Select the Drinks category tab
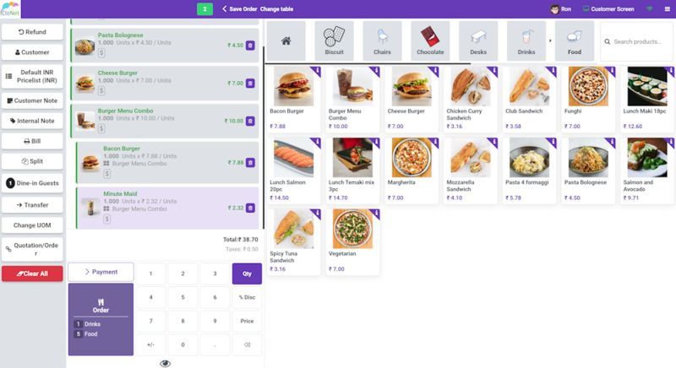This screenshot has height=368, width=676. tap(526, 41)
